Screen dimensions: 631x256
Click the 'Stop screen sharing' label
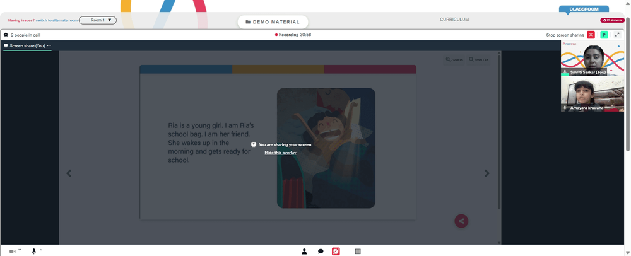coord(565,35)
